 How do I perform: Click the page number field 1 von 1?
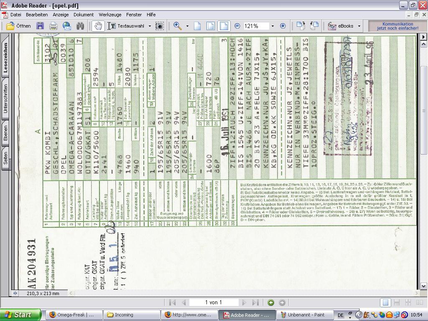pyautogui.click(x=214, y=302)
